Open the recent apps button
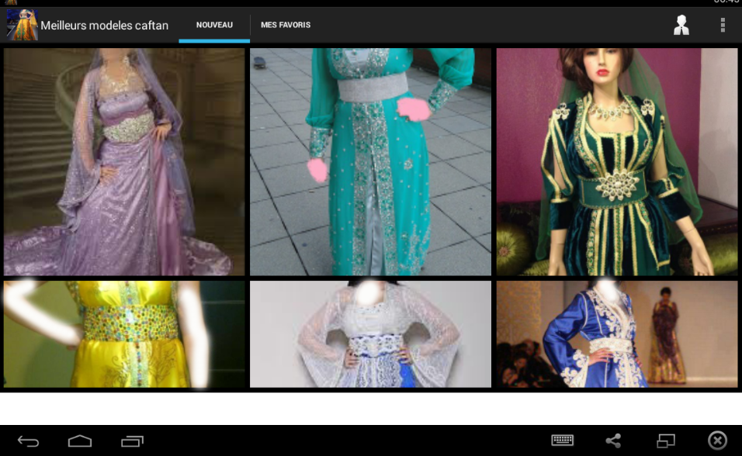742x456 pixels. point(132,441)
